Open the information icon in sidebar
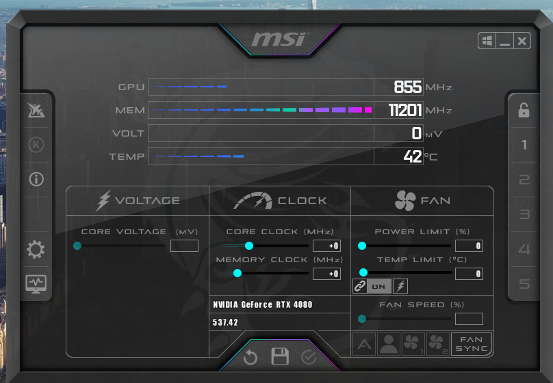 tap(36, 180)
